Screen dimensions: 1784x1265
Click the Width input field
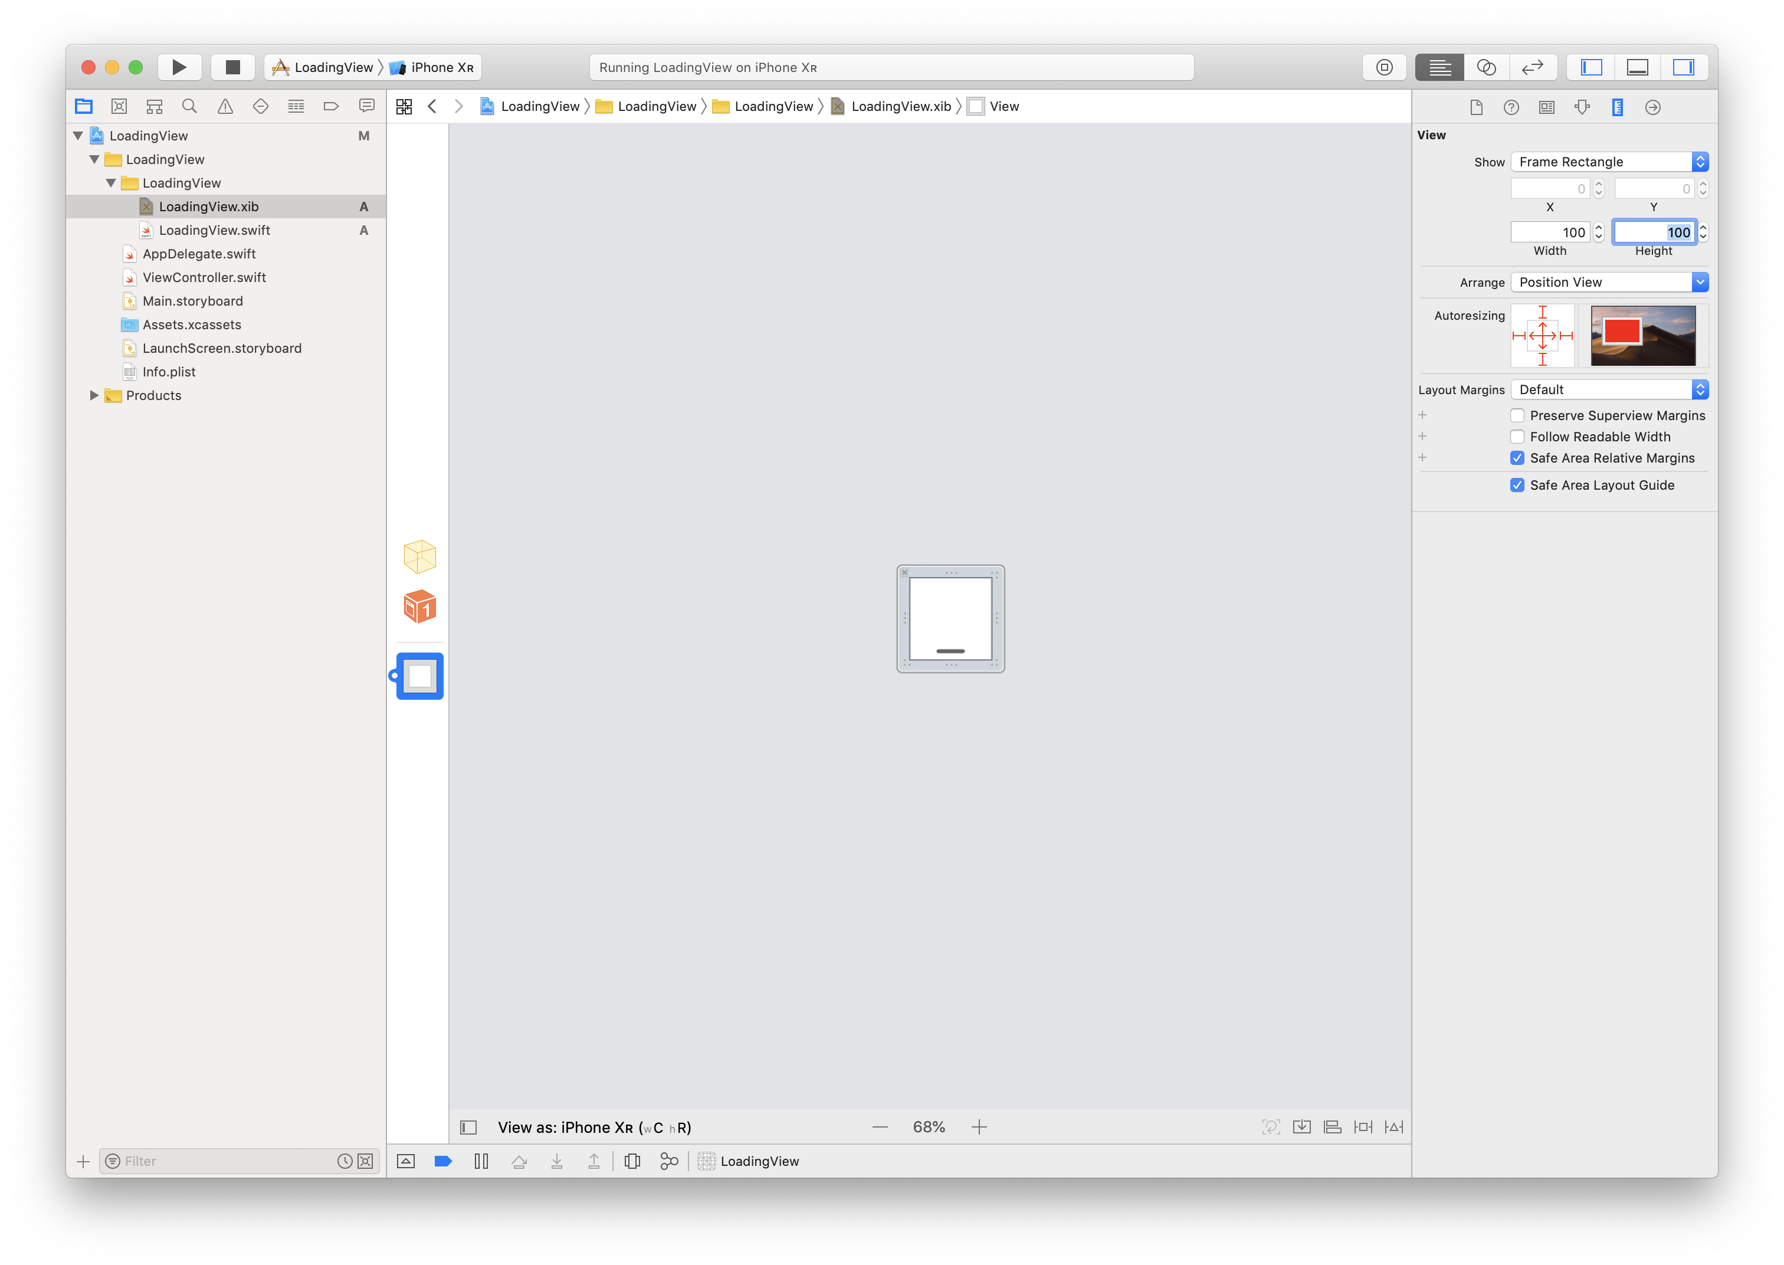click(1550, 232)
